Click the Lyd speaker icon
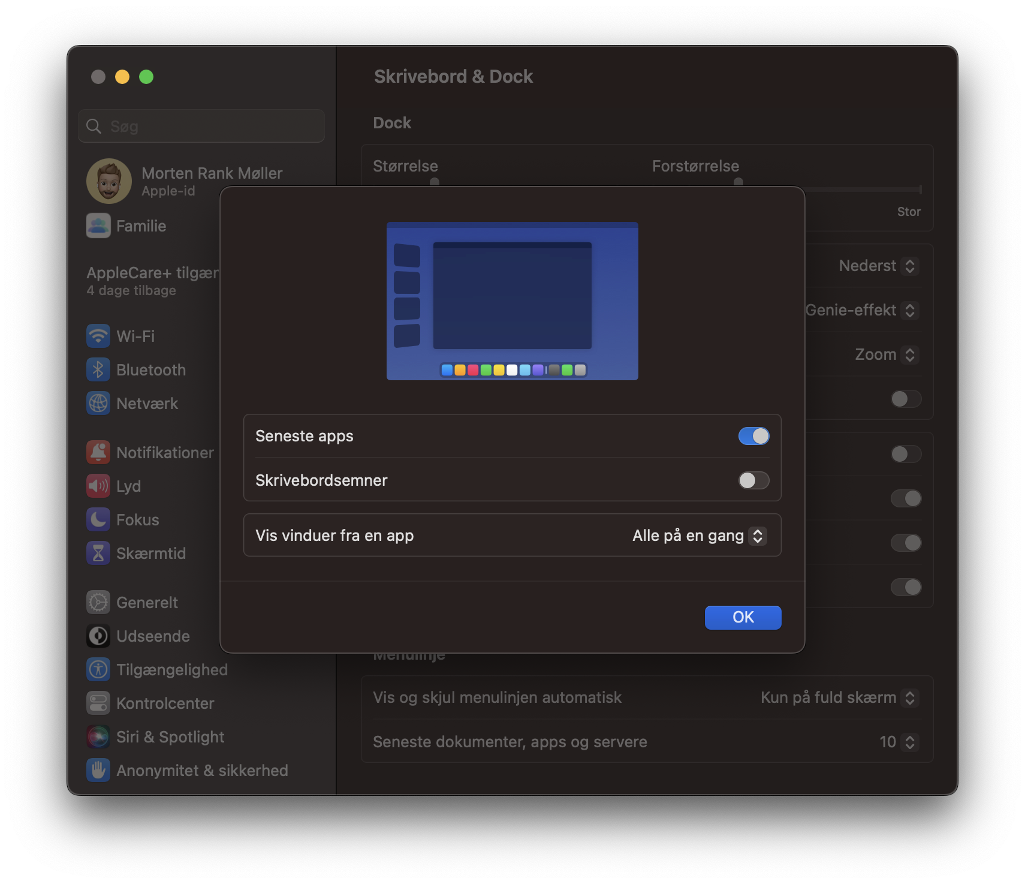1025x884 pixels. (x=98, y=486)
